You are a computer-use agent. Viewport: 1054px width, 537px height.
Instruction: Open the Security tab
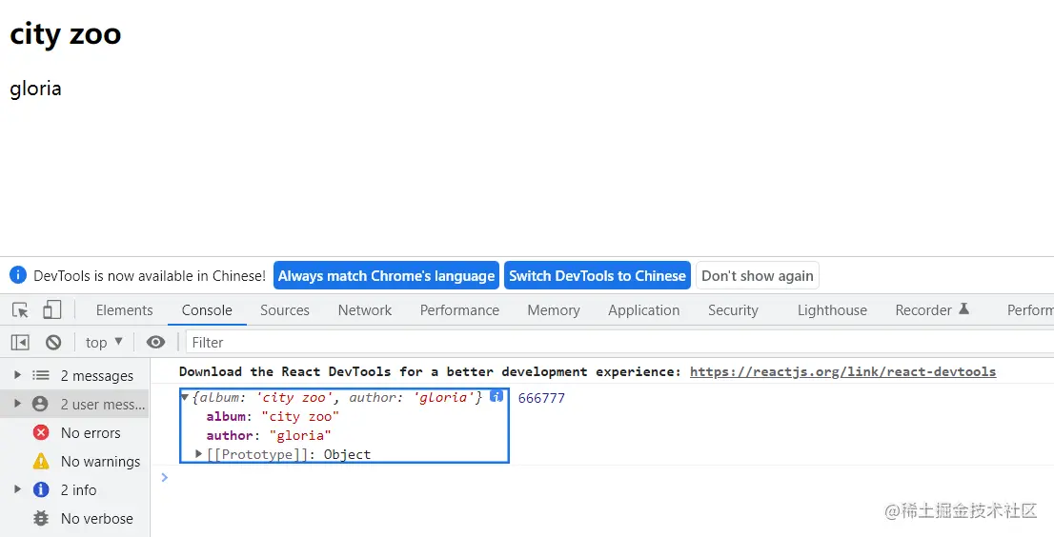[x=733, y=310]
